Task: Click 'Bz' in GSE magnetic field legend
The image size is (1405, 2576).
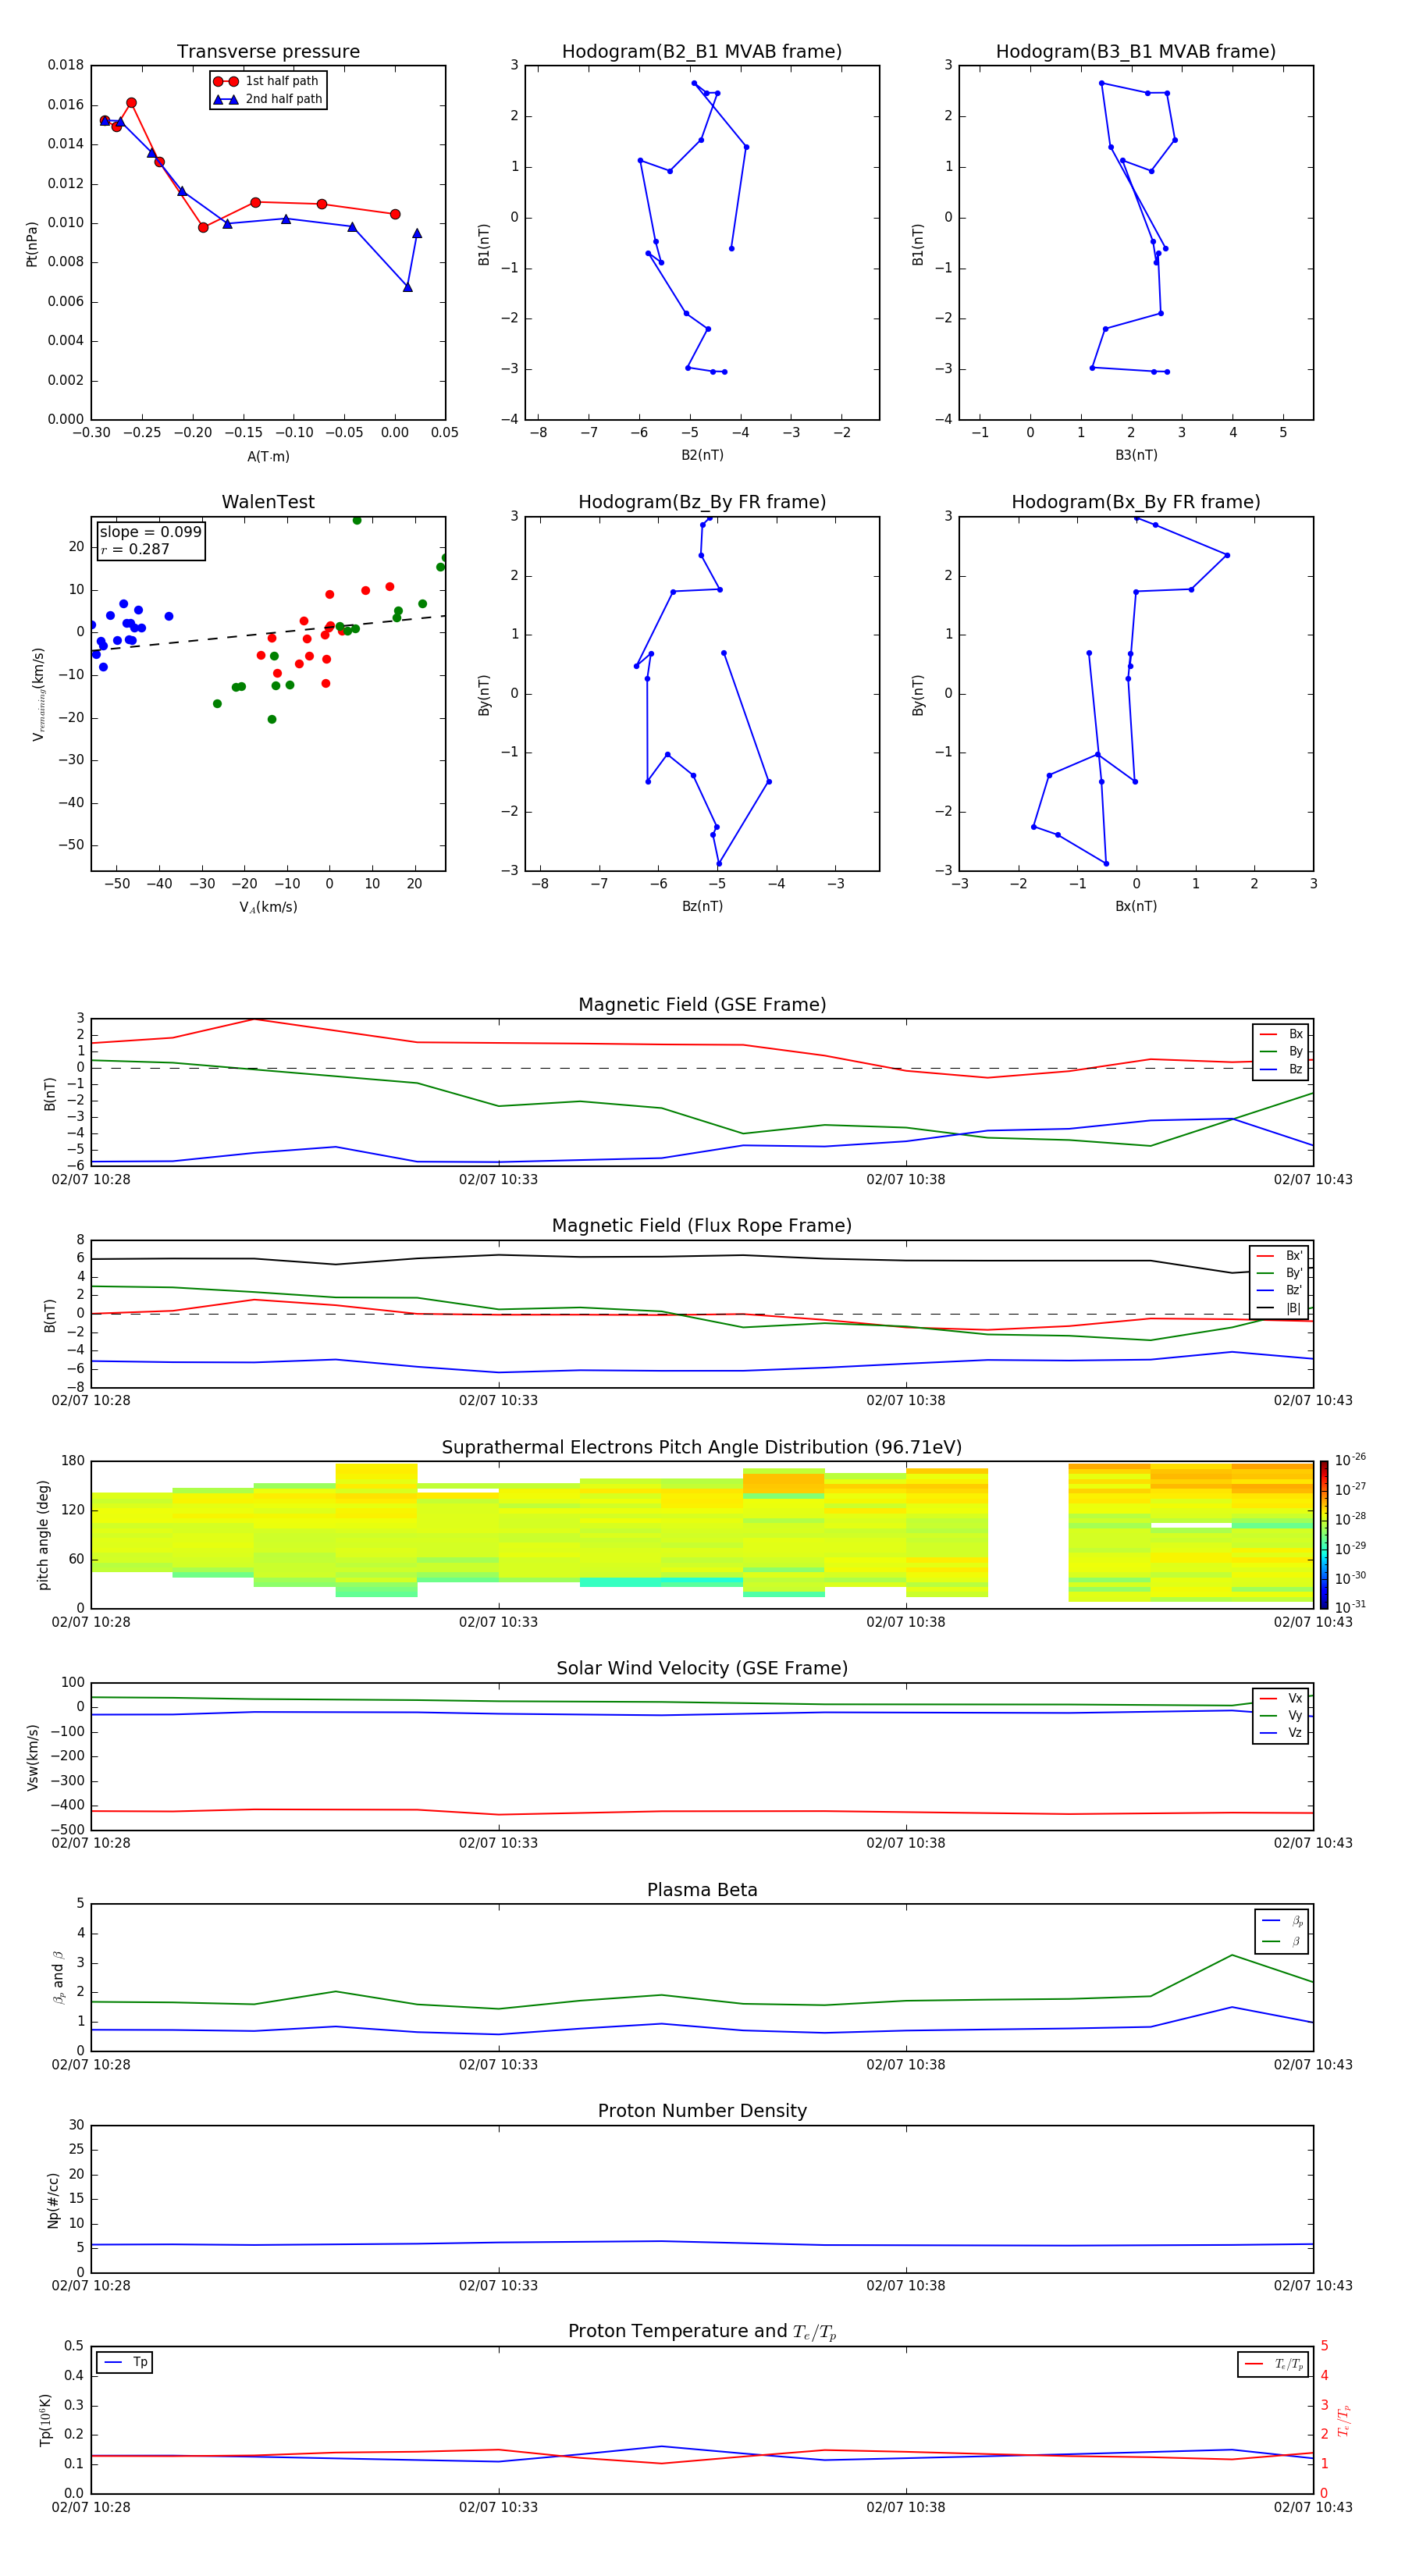Action: click(1295, 1069)
